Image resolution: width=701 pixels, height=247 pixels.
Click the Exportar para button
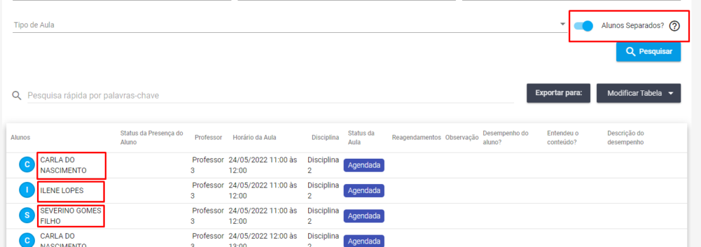[x=559, y=93]
